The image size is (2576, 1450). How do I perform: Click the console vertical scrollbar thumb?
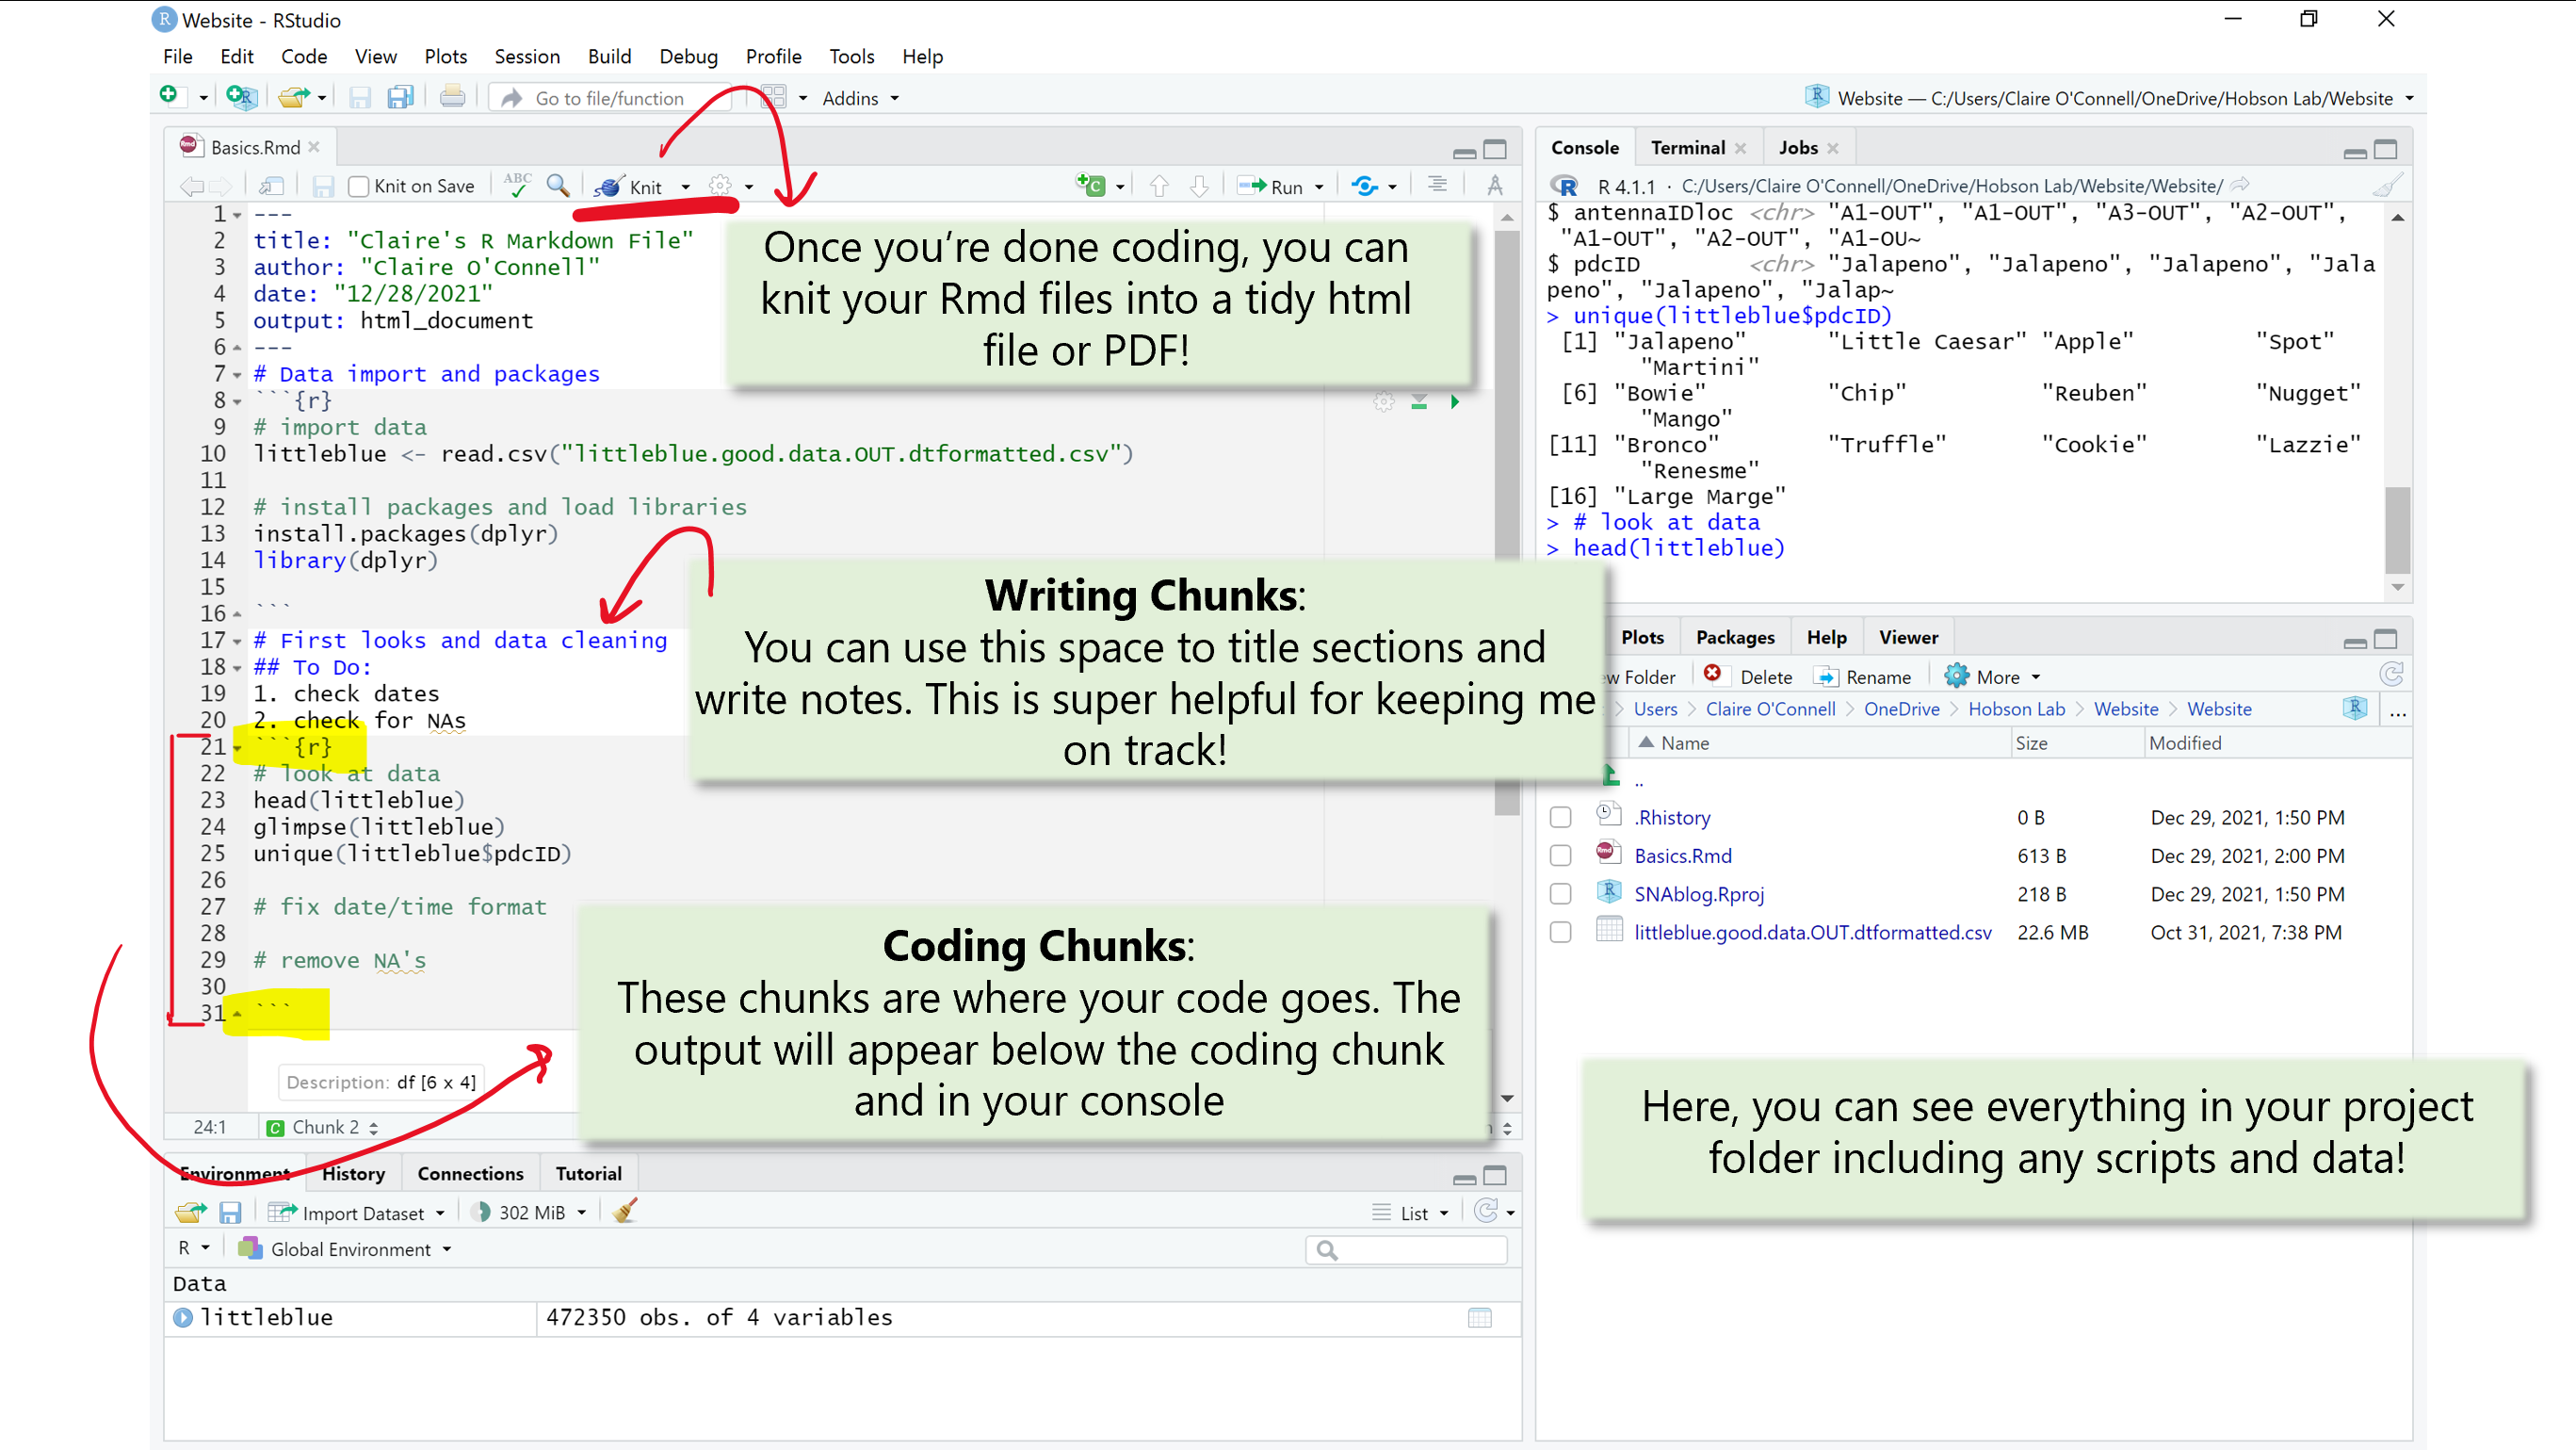click(x=2397, y=529)
